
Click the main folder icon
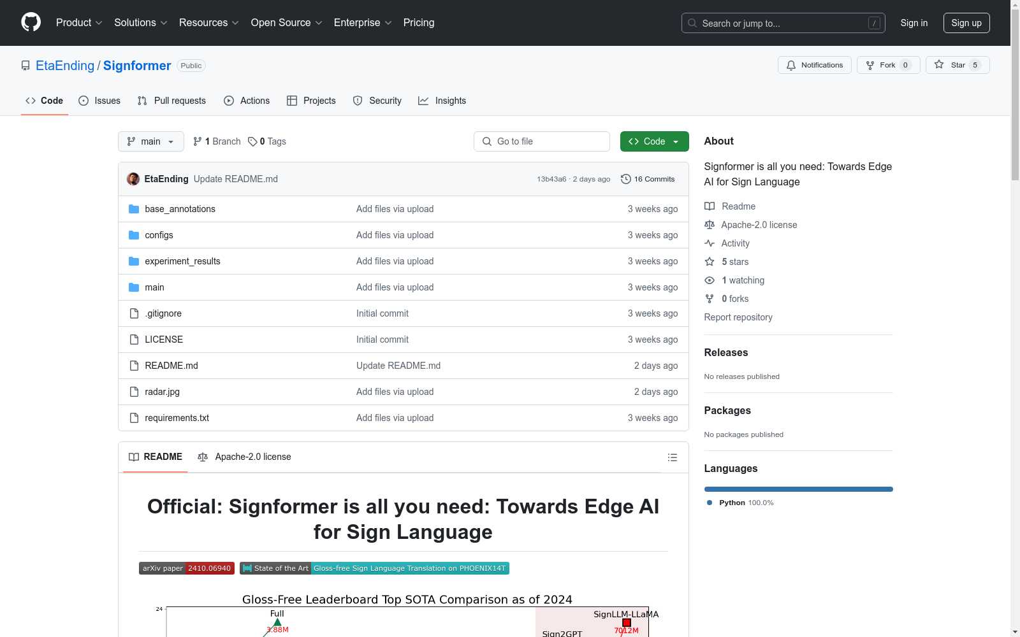[134, 287]
